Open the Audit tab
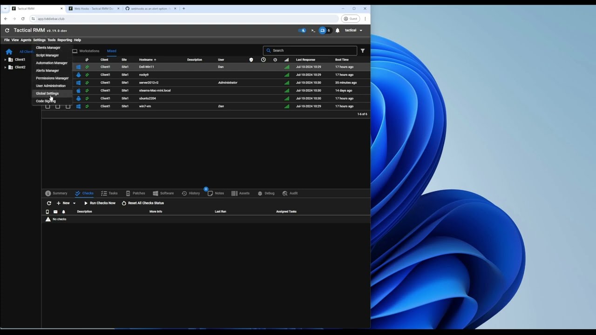Screen dimensions: 596x335 point(290,193)
